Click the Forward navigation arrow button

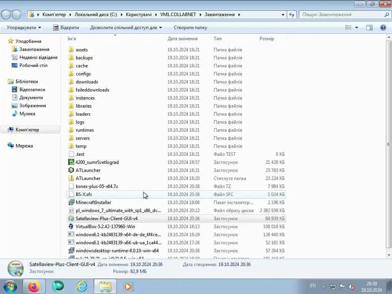click(16, 15)
